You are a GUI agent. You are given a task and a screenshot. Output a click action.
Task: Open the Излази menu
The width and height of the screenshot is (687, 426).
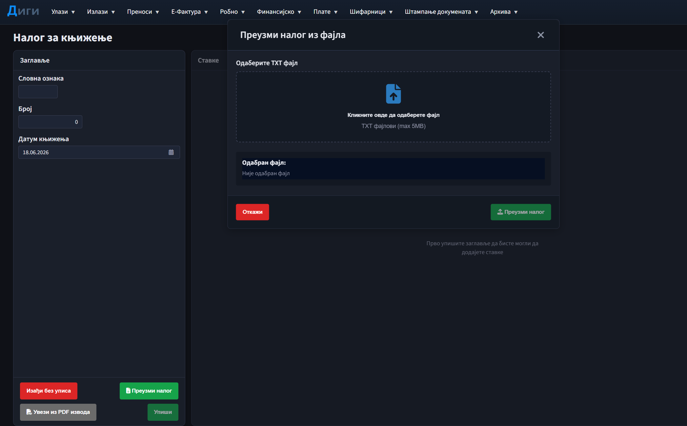101,12
